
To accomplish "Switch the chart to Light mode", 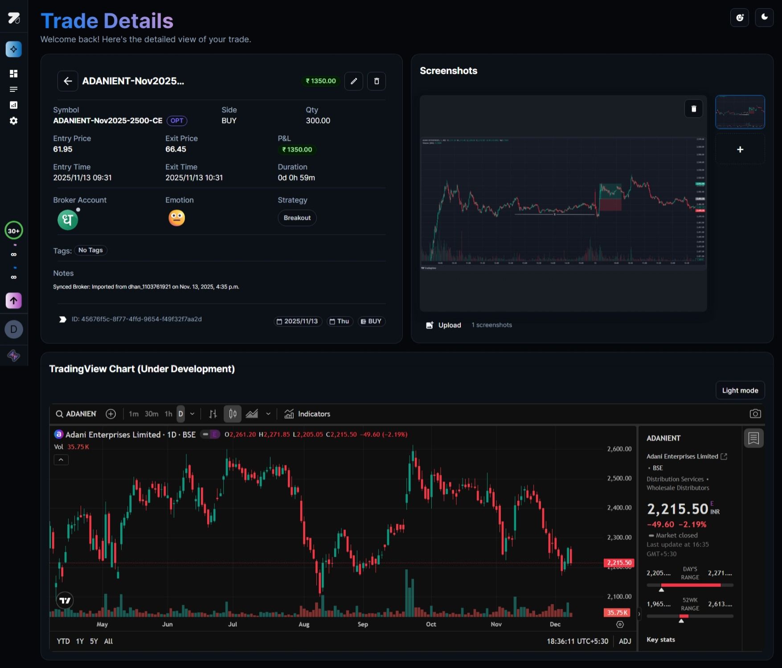I will [x=740, y=390].
